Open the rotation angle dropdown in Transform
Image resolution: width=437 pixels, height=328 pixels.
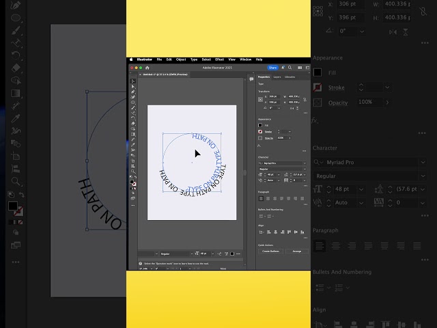pos(279,108)
